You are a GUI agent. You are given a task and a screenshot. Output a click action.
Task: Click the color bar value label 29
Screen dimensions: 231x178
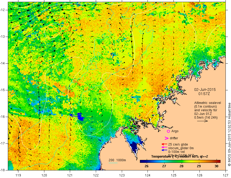pos(199,166)
